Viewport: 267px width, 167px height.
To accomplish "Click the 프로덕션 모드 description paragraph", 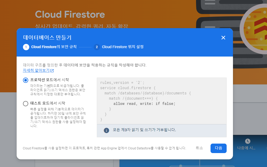I will click(58, 90).
